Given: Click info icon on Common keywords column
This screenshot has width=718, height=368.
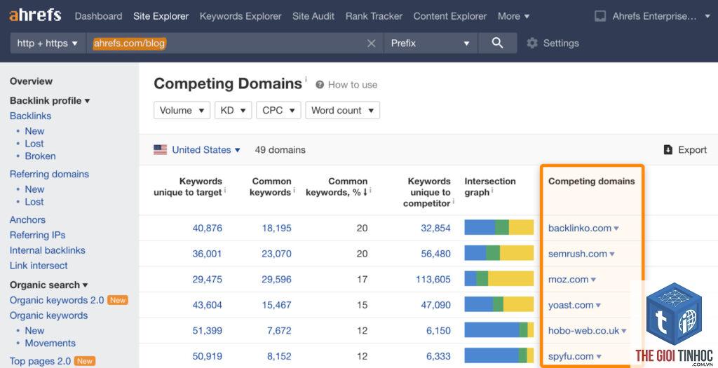Looking at the screenshot, I should pyautogui.click(x=294, y=191).
